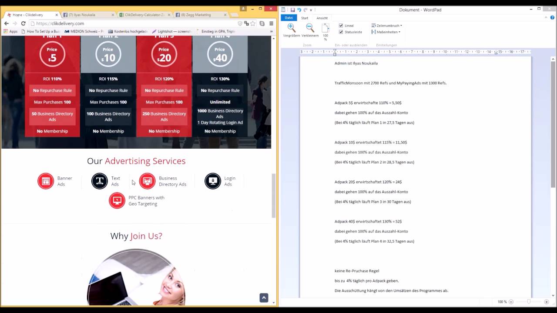This screenshot has width=557, height=313.
Task: Save the document using the quick access floppy icon
Action: [x=293, y=10]
